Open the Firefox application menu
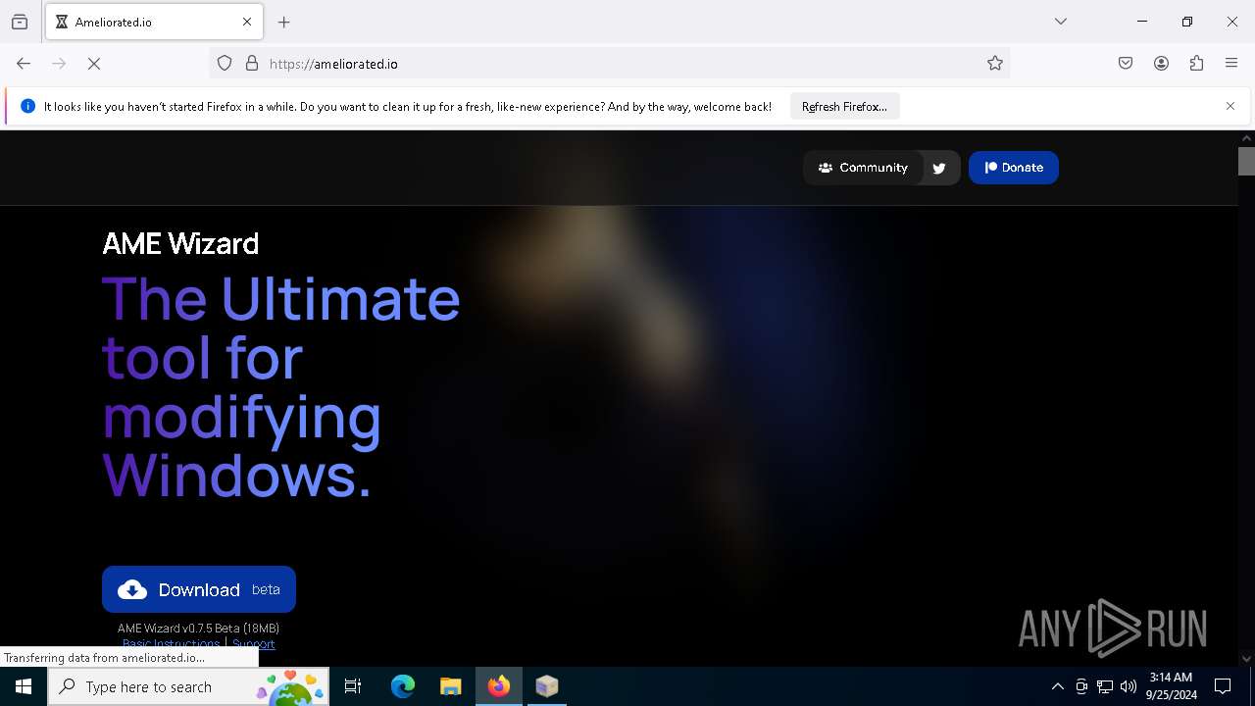 (x=1231, y=64)
